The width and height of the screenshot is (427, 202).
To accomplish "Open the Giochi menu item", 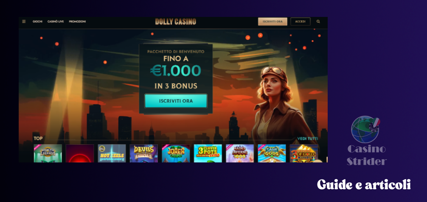I will pos(38,22).
